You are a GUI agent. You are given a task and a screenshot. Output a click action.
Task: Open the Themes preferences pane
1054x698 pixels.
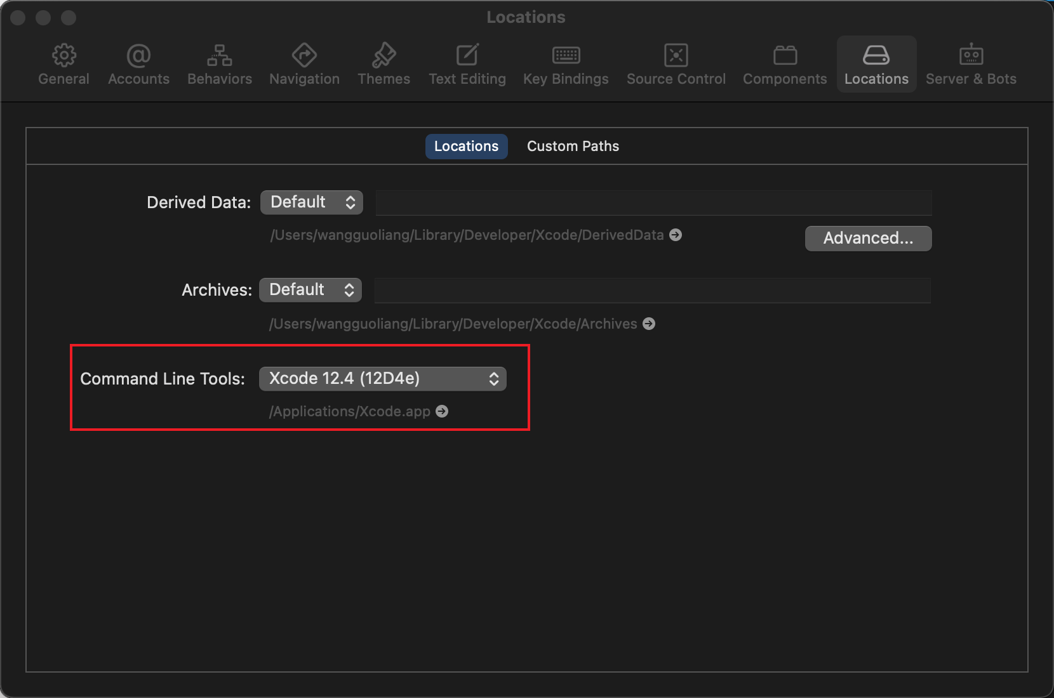click(384, 63)
